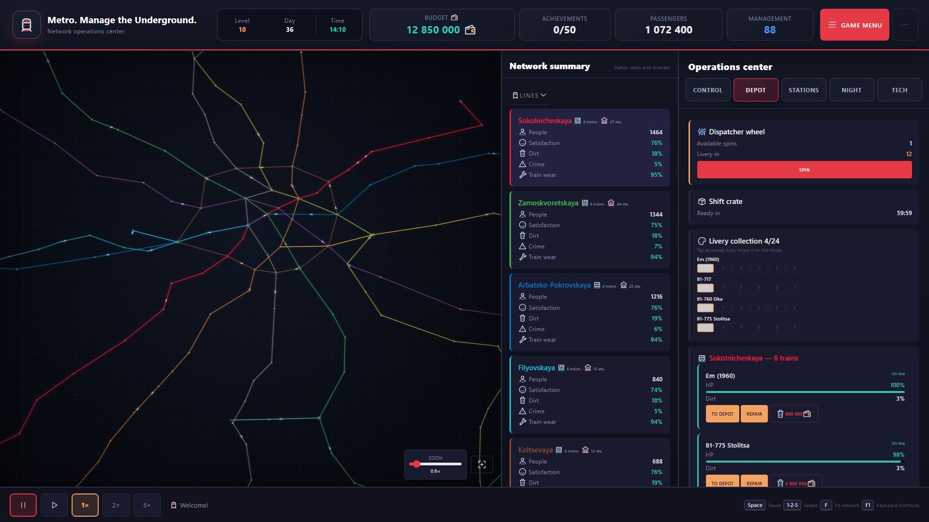Click the budget wallet icon
This screenshot has height=522, width=929.
pyautogui.click(x=470, y=30)
